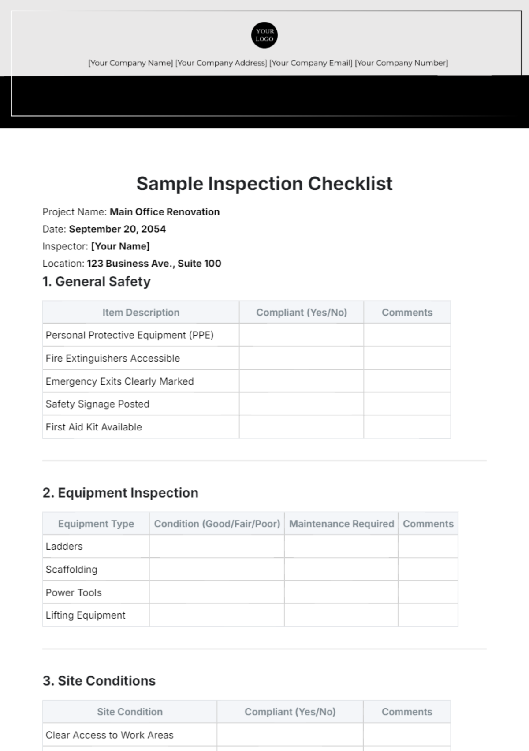Click Compliant cell for Clear Access to Work Areas
529x751 pixels.
coord(290,735)
